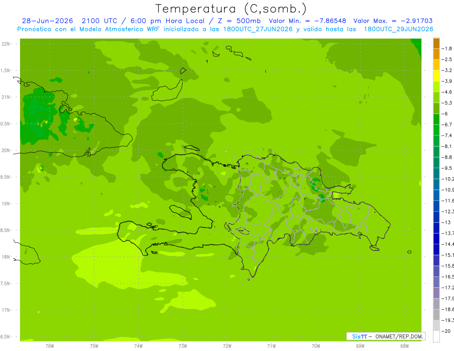Screen dimensions: 454x351
Task: Click the '22N' latitude label
Action: click(6, 44)
